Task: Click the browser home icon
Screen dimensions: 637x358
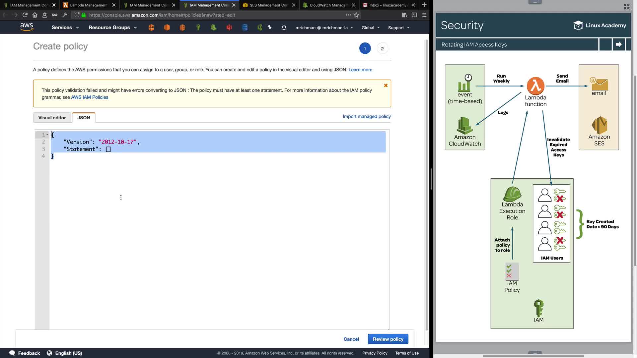Action: (35, 15)
